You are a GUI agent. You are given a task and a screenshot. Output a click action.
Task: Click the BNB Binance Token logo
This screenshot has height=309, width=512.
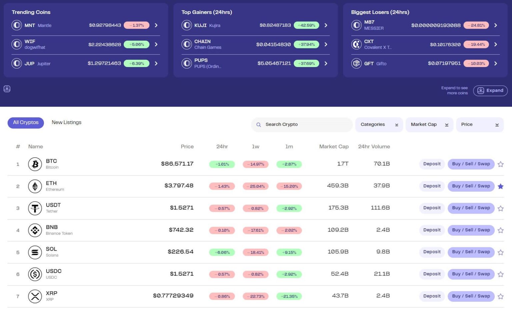tap(35, 230)
